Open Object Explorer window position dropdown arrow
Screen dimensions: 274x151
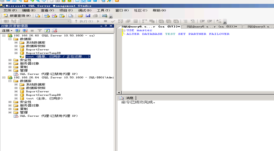coord(101,26)
